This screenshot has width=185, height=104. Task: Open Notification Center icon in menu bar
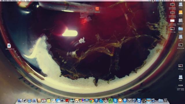183,1
